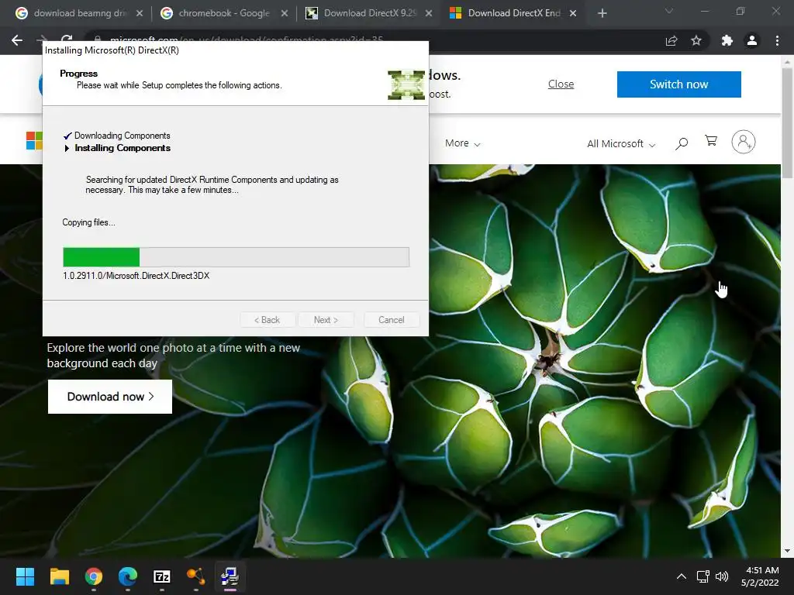This screenshot has width=794, height=595.
Task: Open the shopping cart icon
Action: pyautogui.click(x=711, y=141)
